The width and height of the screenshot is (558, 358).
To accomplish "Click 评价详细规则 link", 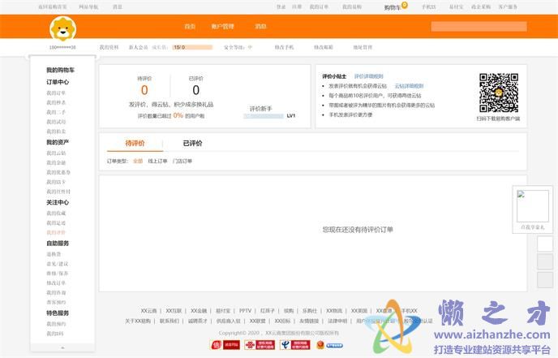I will (x=369, y=76).
